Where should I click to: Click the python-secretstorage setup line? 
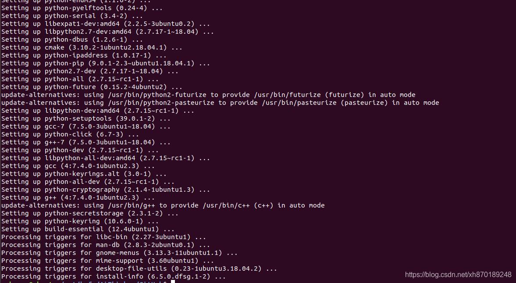click(90, 214)
